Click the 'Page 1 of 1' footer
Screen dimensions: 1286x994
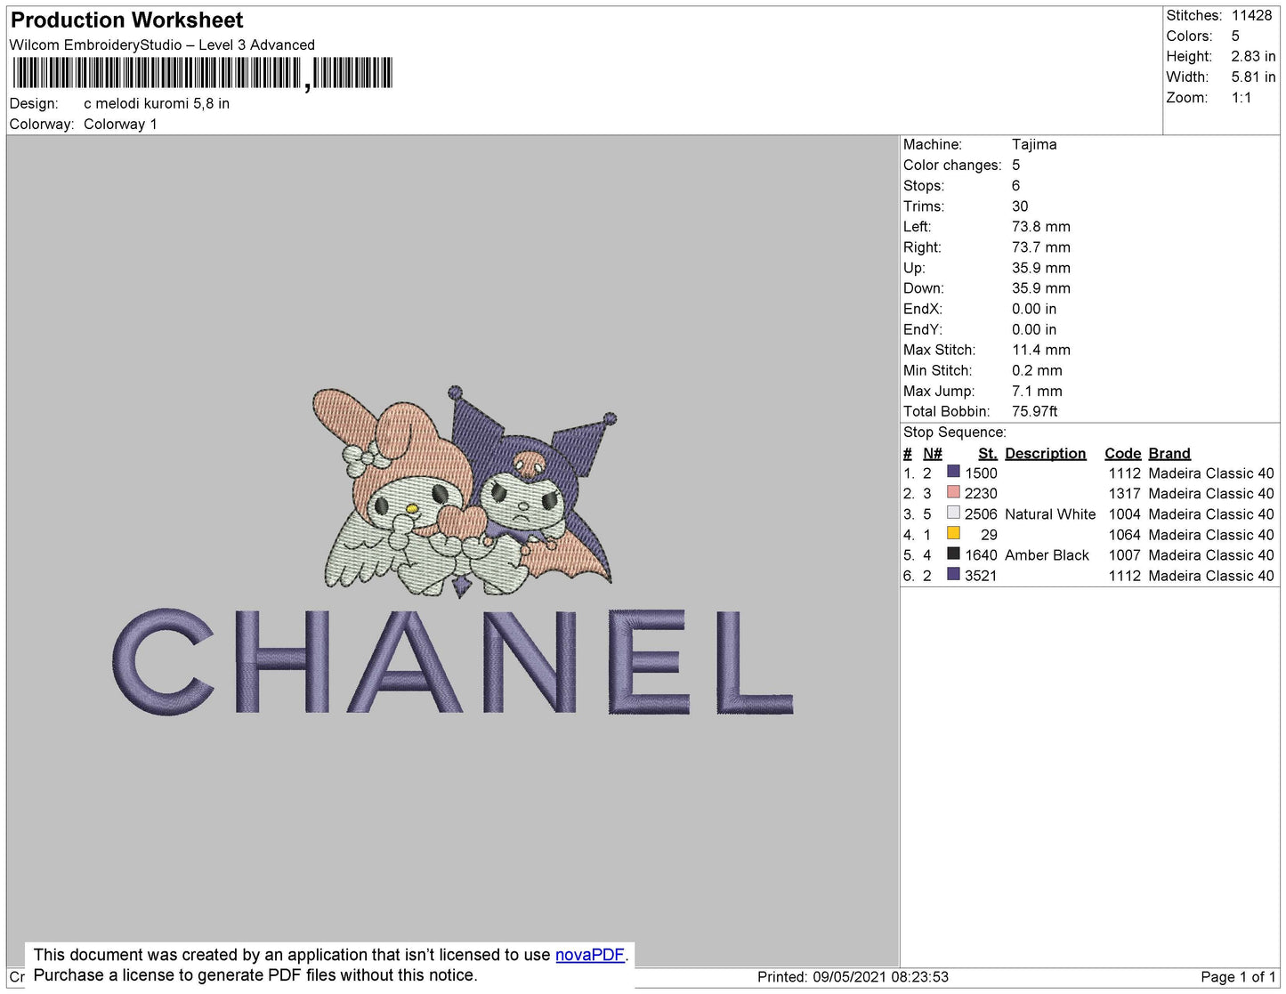pyautogui.click(x=1238, y=977)
